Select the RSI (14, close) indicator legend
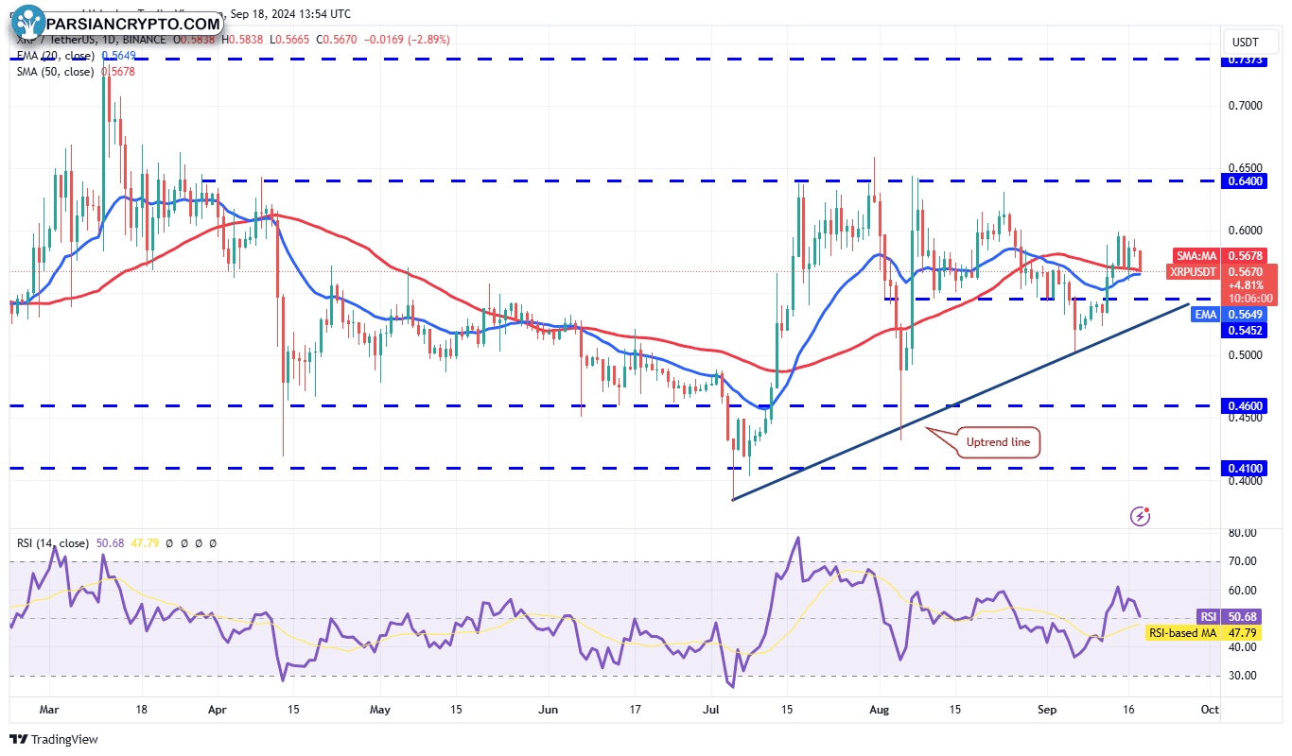The width and height of the screenshot is (1292, 756). click(x=53, y=543)
